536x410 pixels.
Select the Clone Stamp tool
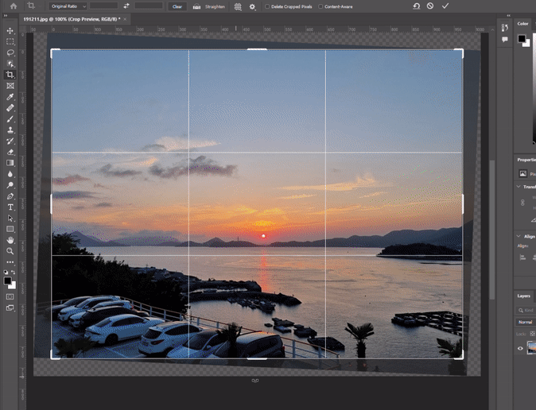click(10, 130)
